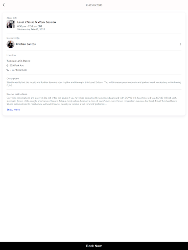The height and width of the screenshot is (250, 188).
Task: Click the location pin icon
Action: coord(7,65)
